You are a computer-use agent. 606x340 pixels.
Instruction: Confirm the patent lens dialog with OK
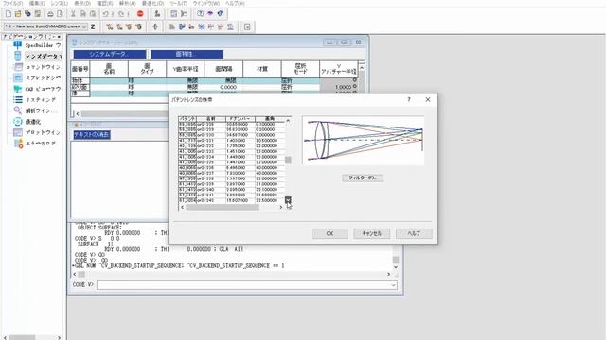(330, 233)
